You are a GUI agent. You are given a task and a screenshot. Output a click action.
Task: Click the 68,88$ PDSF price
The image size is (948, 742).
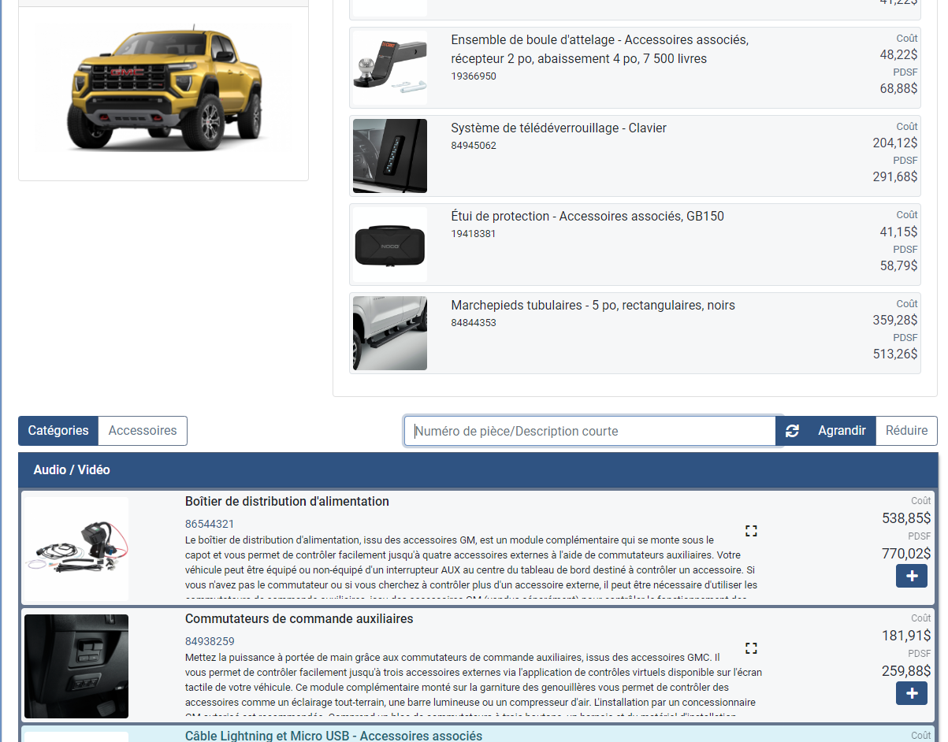coord(898,88)
